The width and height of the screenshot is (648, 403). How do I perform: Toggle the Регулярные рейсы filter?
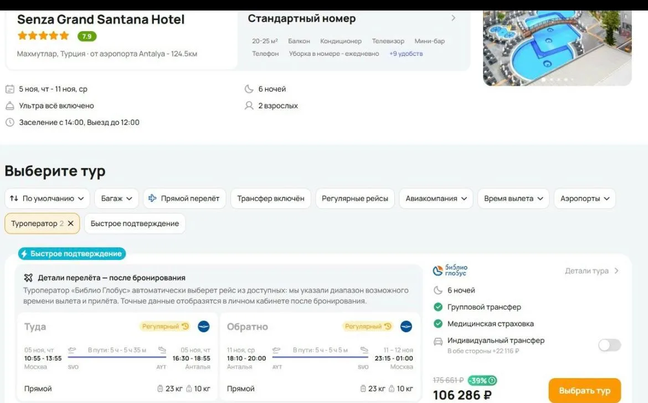point(355,198)
